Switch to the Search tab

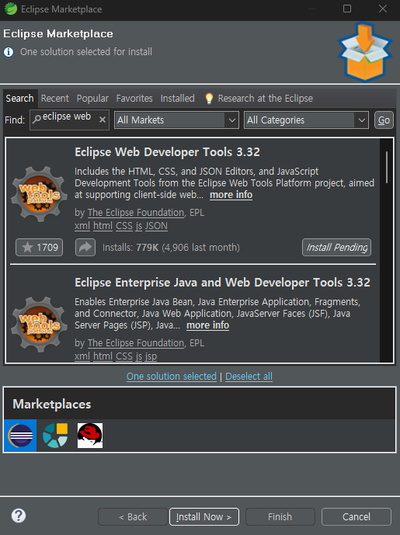point(19,99)
